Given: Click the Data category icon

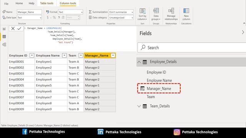Looking at the screenshot, I should (x=90, y=17).
